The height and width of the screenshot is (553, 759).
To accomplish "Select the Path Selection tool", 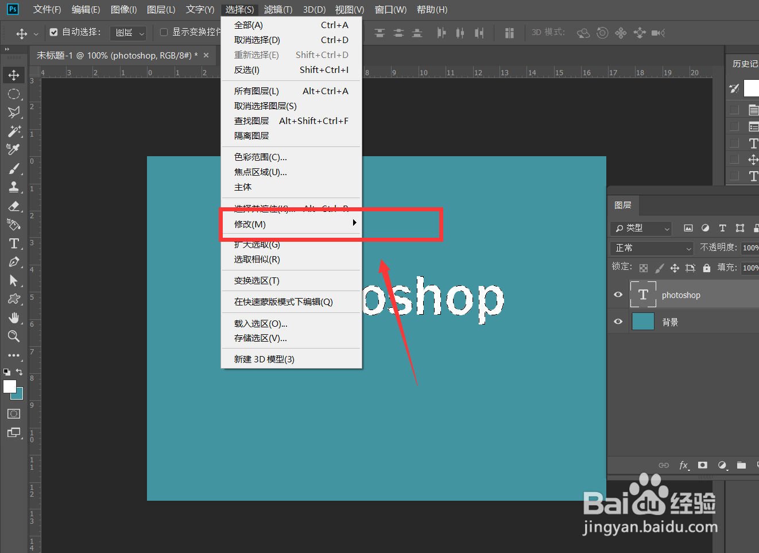I will tap(14, 280).
